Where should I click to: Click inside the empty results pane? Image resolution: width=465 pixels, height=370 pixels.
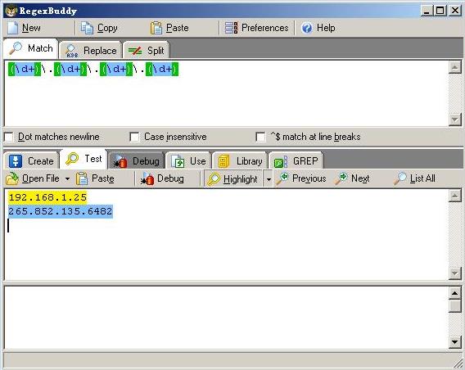(226, 318)
